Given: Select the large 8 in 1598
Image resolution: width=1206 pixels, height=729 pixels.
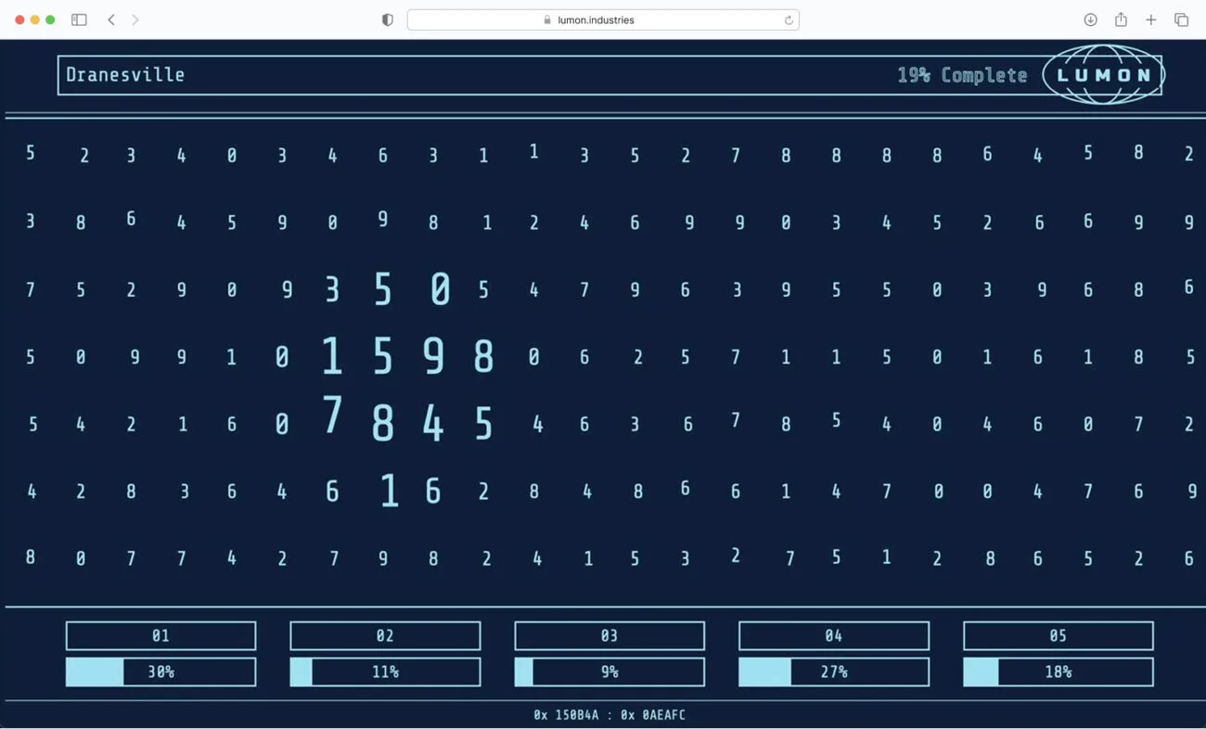Looking at the screenshot, I should point(483,356).
